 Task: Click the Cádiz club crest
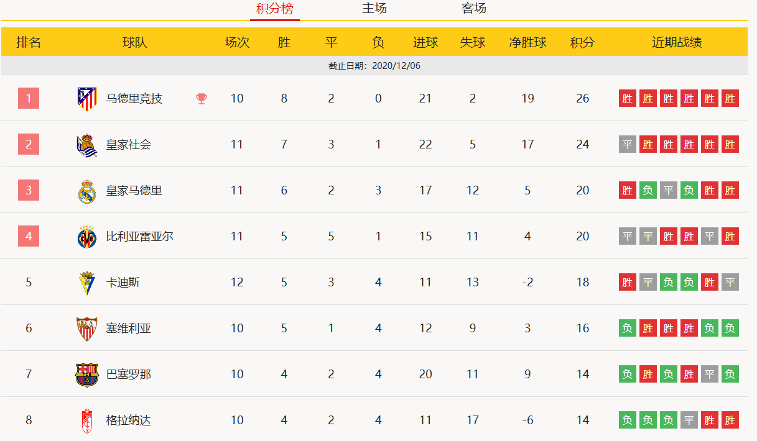[x=87, y=283]
